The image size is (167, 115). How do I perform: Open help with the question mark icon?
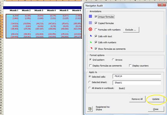click(x=90, y=109)
